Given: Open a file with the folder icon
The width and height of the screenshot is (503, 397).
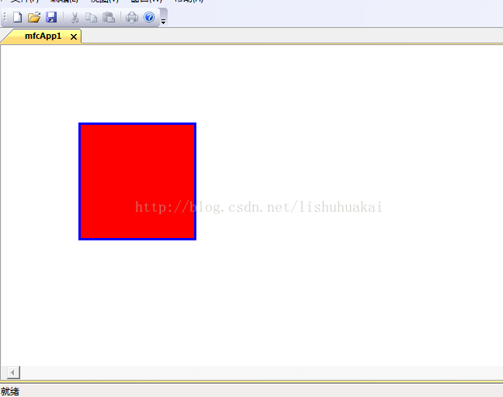Looking at the screenshot, I should (34, 17).
